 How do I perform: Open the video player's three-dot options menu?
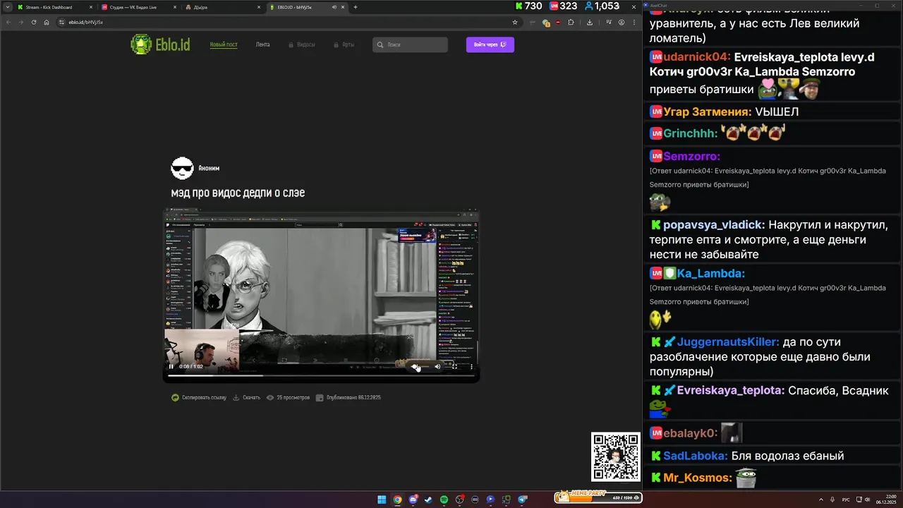click(x=471, y=366)
